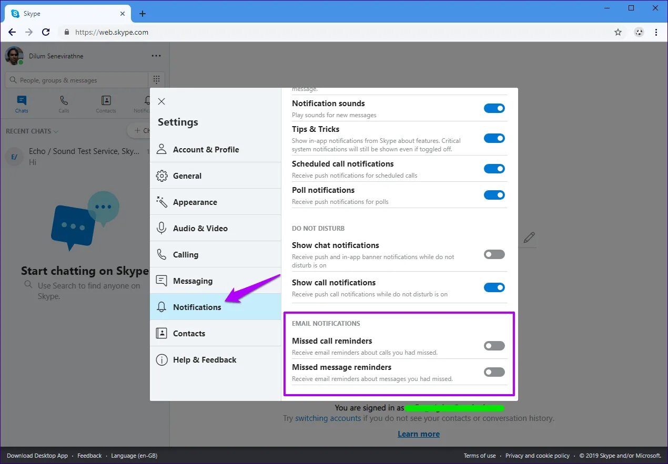The height and width of the screenshot is (464, 668).
Task: Click the bell icon next to Notifications
Action: point(162,307)
